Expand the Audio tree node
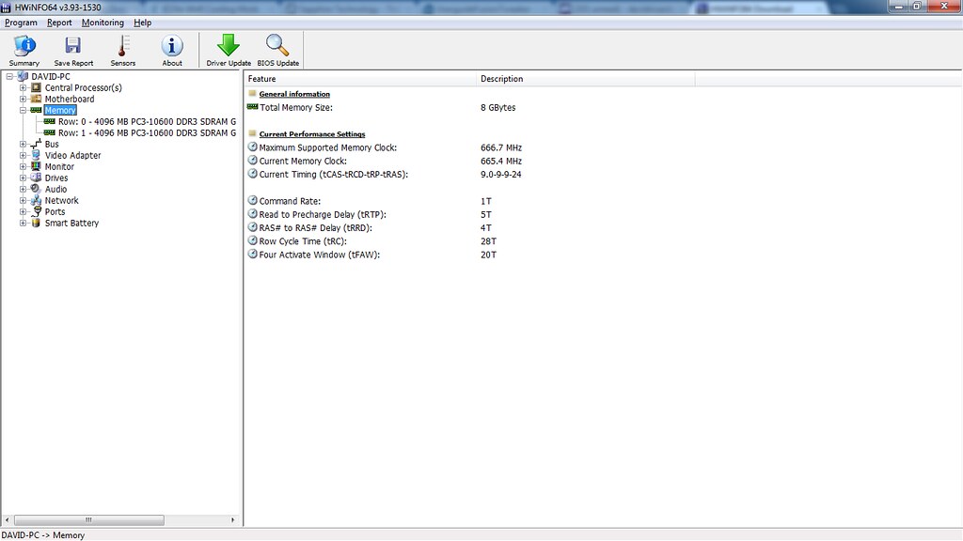The image size is (963, 541). coord(23,189)
